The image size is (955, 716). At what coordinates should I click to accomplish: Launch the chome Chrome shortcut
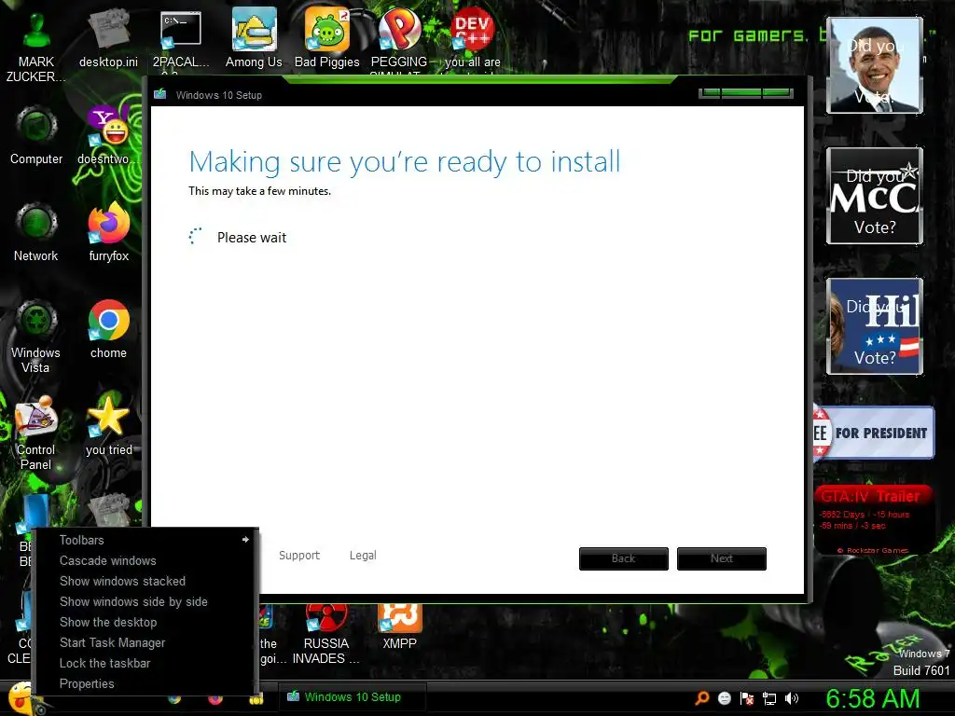(108, 329)
